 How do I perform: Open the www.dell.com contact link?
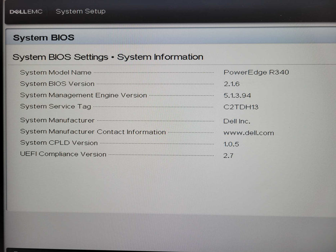(x=248, y=132)
